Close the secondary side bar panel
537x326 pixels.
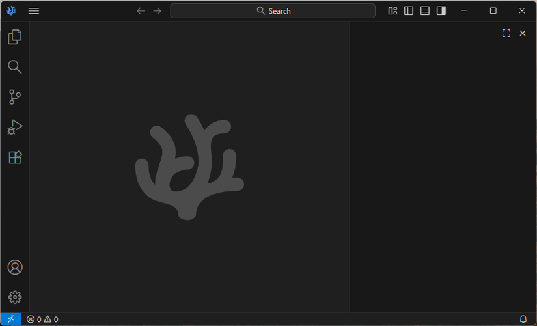522,33
